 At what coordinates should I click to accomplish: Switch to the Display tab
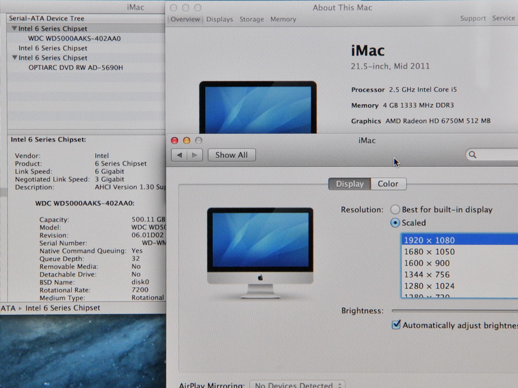tap(350, 184)
